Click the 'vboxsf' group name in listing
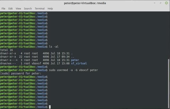The height and width of the screenshot is (109, 170). pyautogui.click(x=36, y=63)
